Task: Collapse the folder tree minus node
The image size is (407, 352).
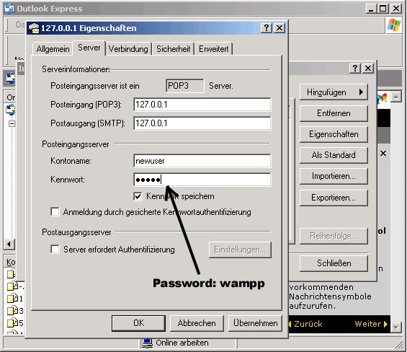Action: point(12,123)
